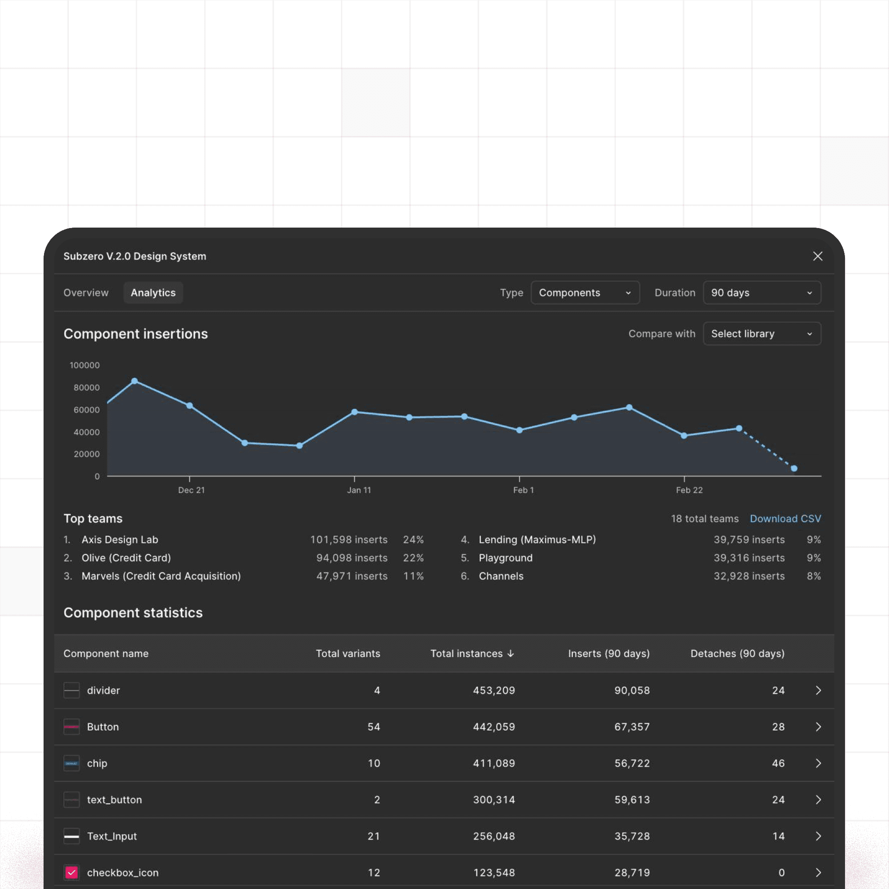Click the peak data point on chart
Viewport: 889px width, 889px height.
point(134,381)
